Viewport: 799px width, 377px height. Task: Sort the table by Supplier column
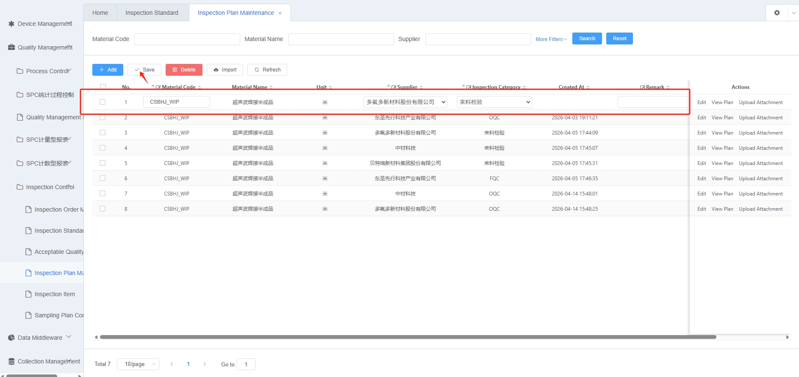coord(421,87)
